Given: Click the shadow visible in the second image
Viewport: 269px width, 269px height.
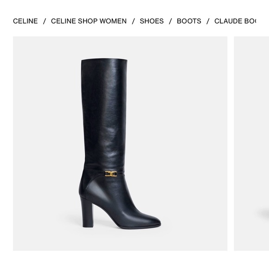Looking at the screenshot, I should tap(265, 214).
